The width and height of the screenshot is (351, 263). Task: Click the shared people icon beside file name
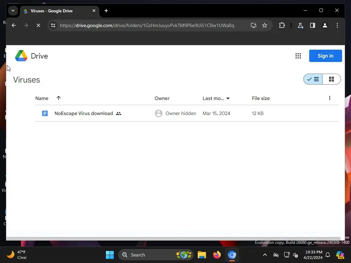click(x=118, y=113)
